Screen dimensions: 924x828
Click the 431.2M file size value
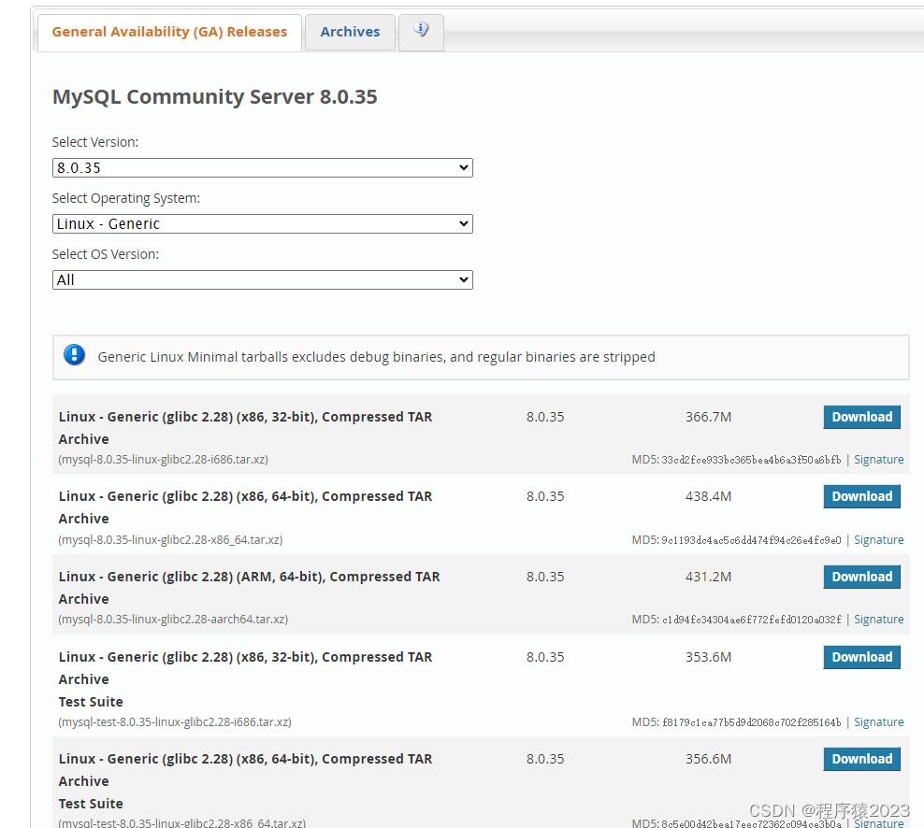point(708,577)
